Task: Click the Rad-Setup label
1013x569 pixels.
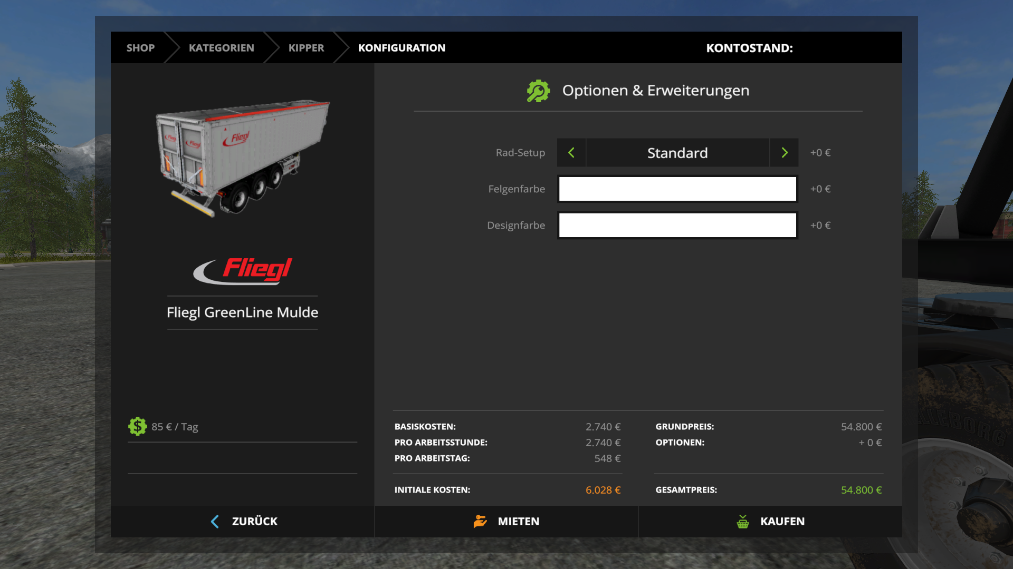Action: [521, 153]
